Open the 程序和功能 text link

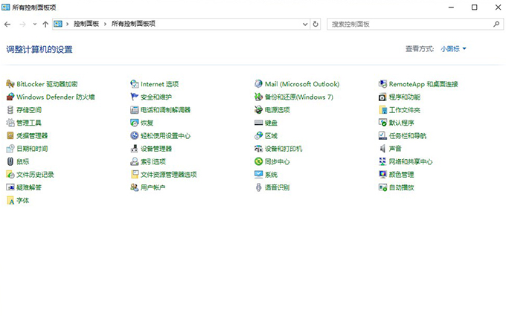click(x=405, y=97)
